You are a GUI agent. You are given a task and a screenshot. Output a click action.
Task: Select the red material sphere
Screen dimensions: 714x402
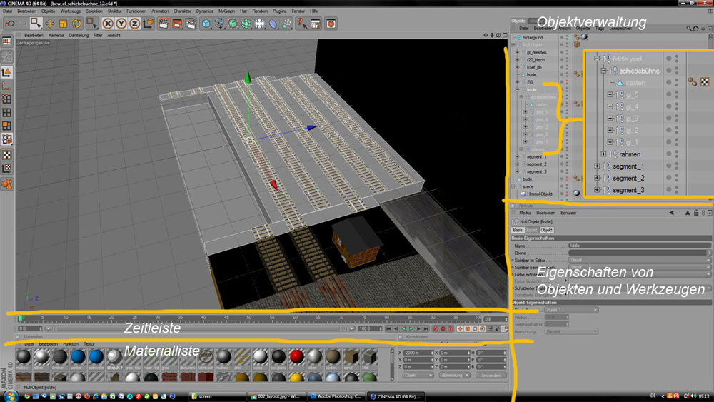click(296, 357)
